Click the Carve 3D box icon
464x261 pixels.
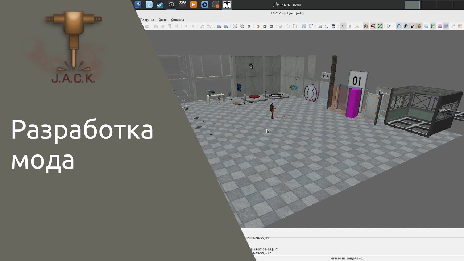[272, 26]
